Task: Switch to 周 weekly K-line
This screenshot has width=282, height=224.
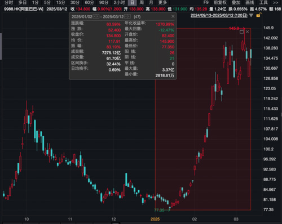Action: point(142,2)
